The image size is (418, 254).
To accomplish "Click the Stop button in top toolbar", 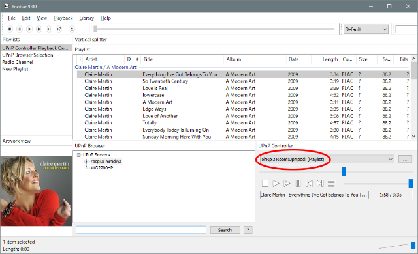I will tap(10, 29).
